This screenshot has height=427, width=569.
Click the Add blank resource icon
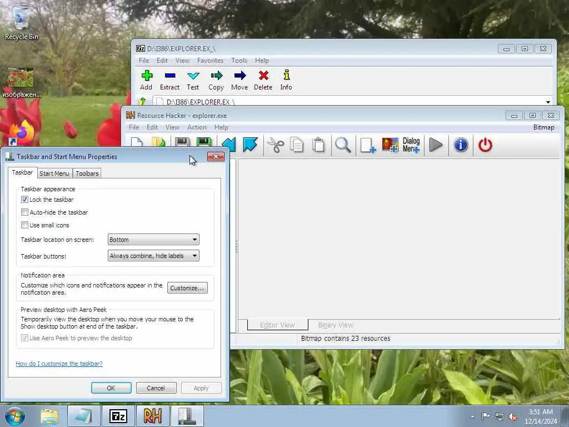[368, 145]
